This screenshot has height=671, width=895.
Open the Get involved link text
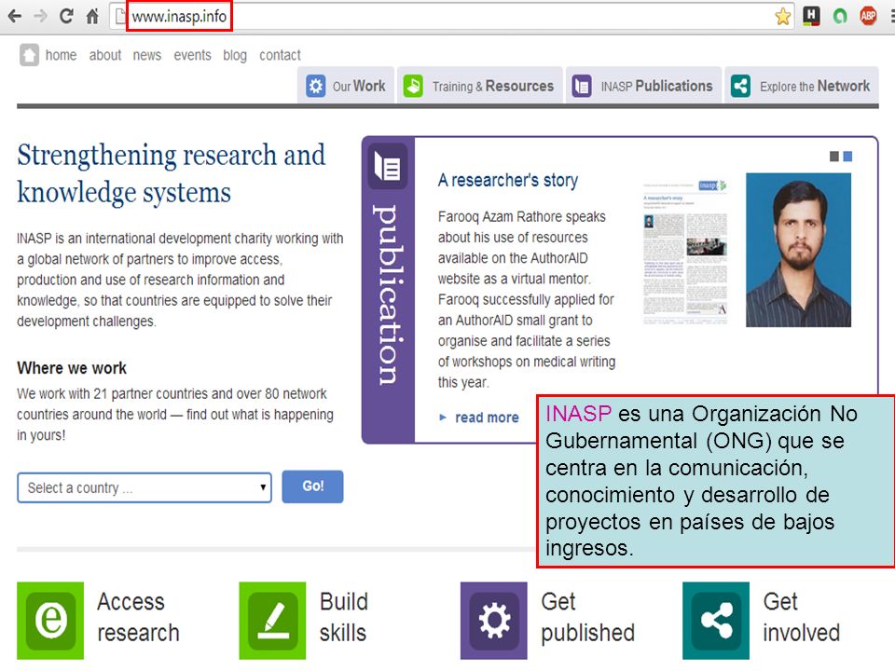802,617
